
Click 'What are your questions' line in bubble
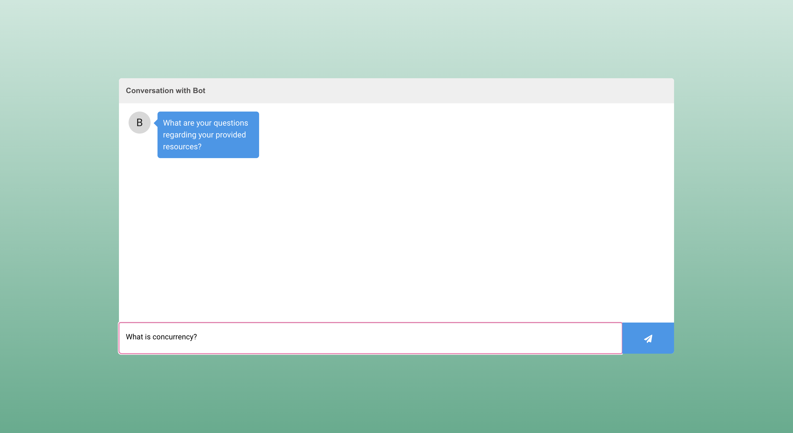coord(205,123)
